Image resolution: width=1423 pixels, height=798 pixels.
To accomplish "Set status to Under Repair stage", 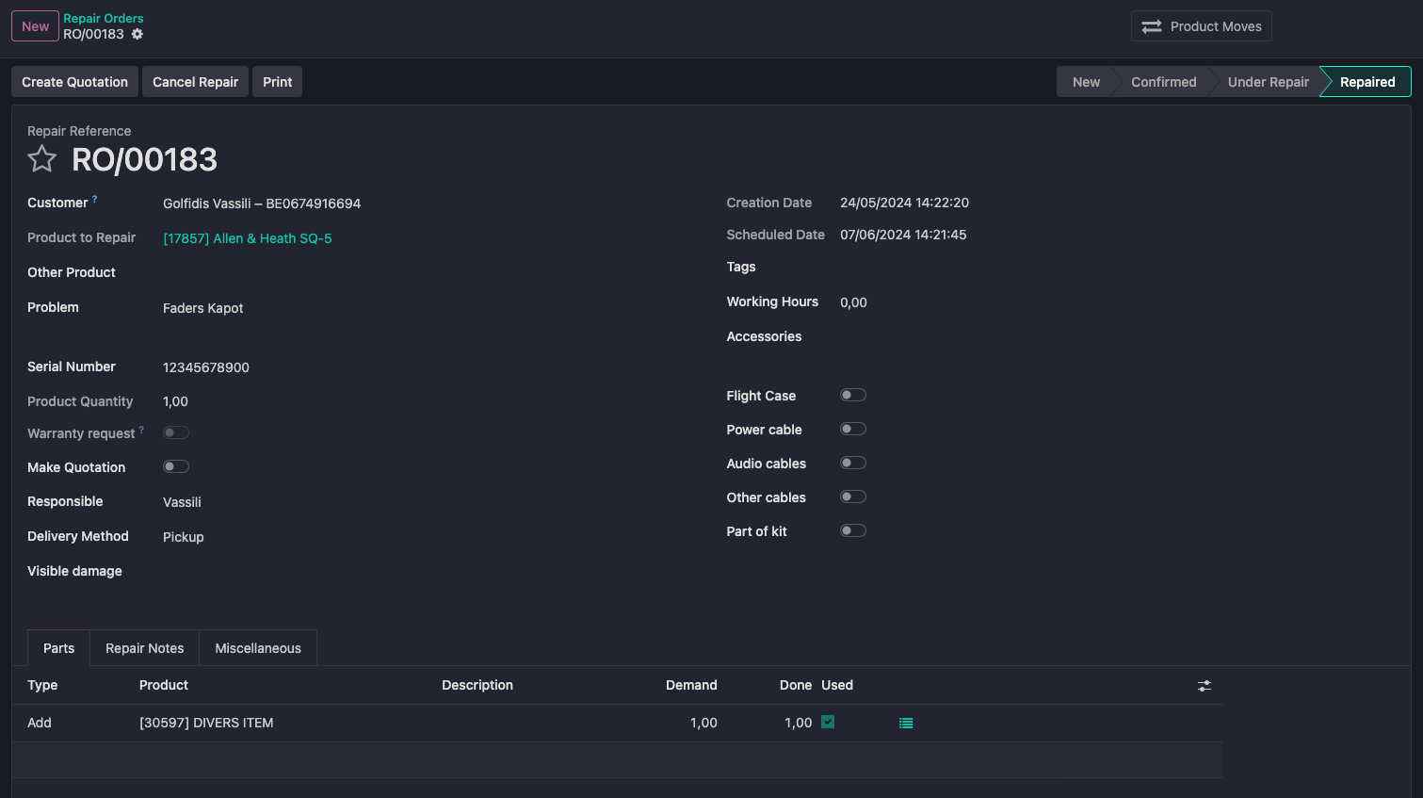I will 1268,82.
